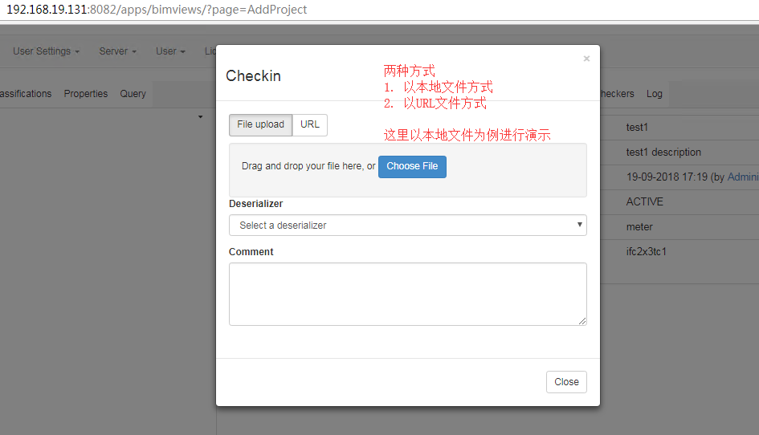This screenshot has width=759, height=435.
Task: Focus the Comment text area
Action: click(x=407, y=294)
